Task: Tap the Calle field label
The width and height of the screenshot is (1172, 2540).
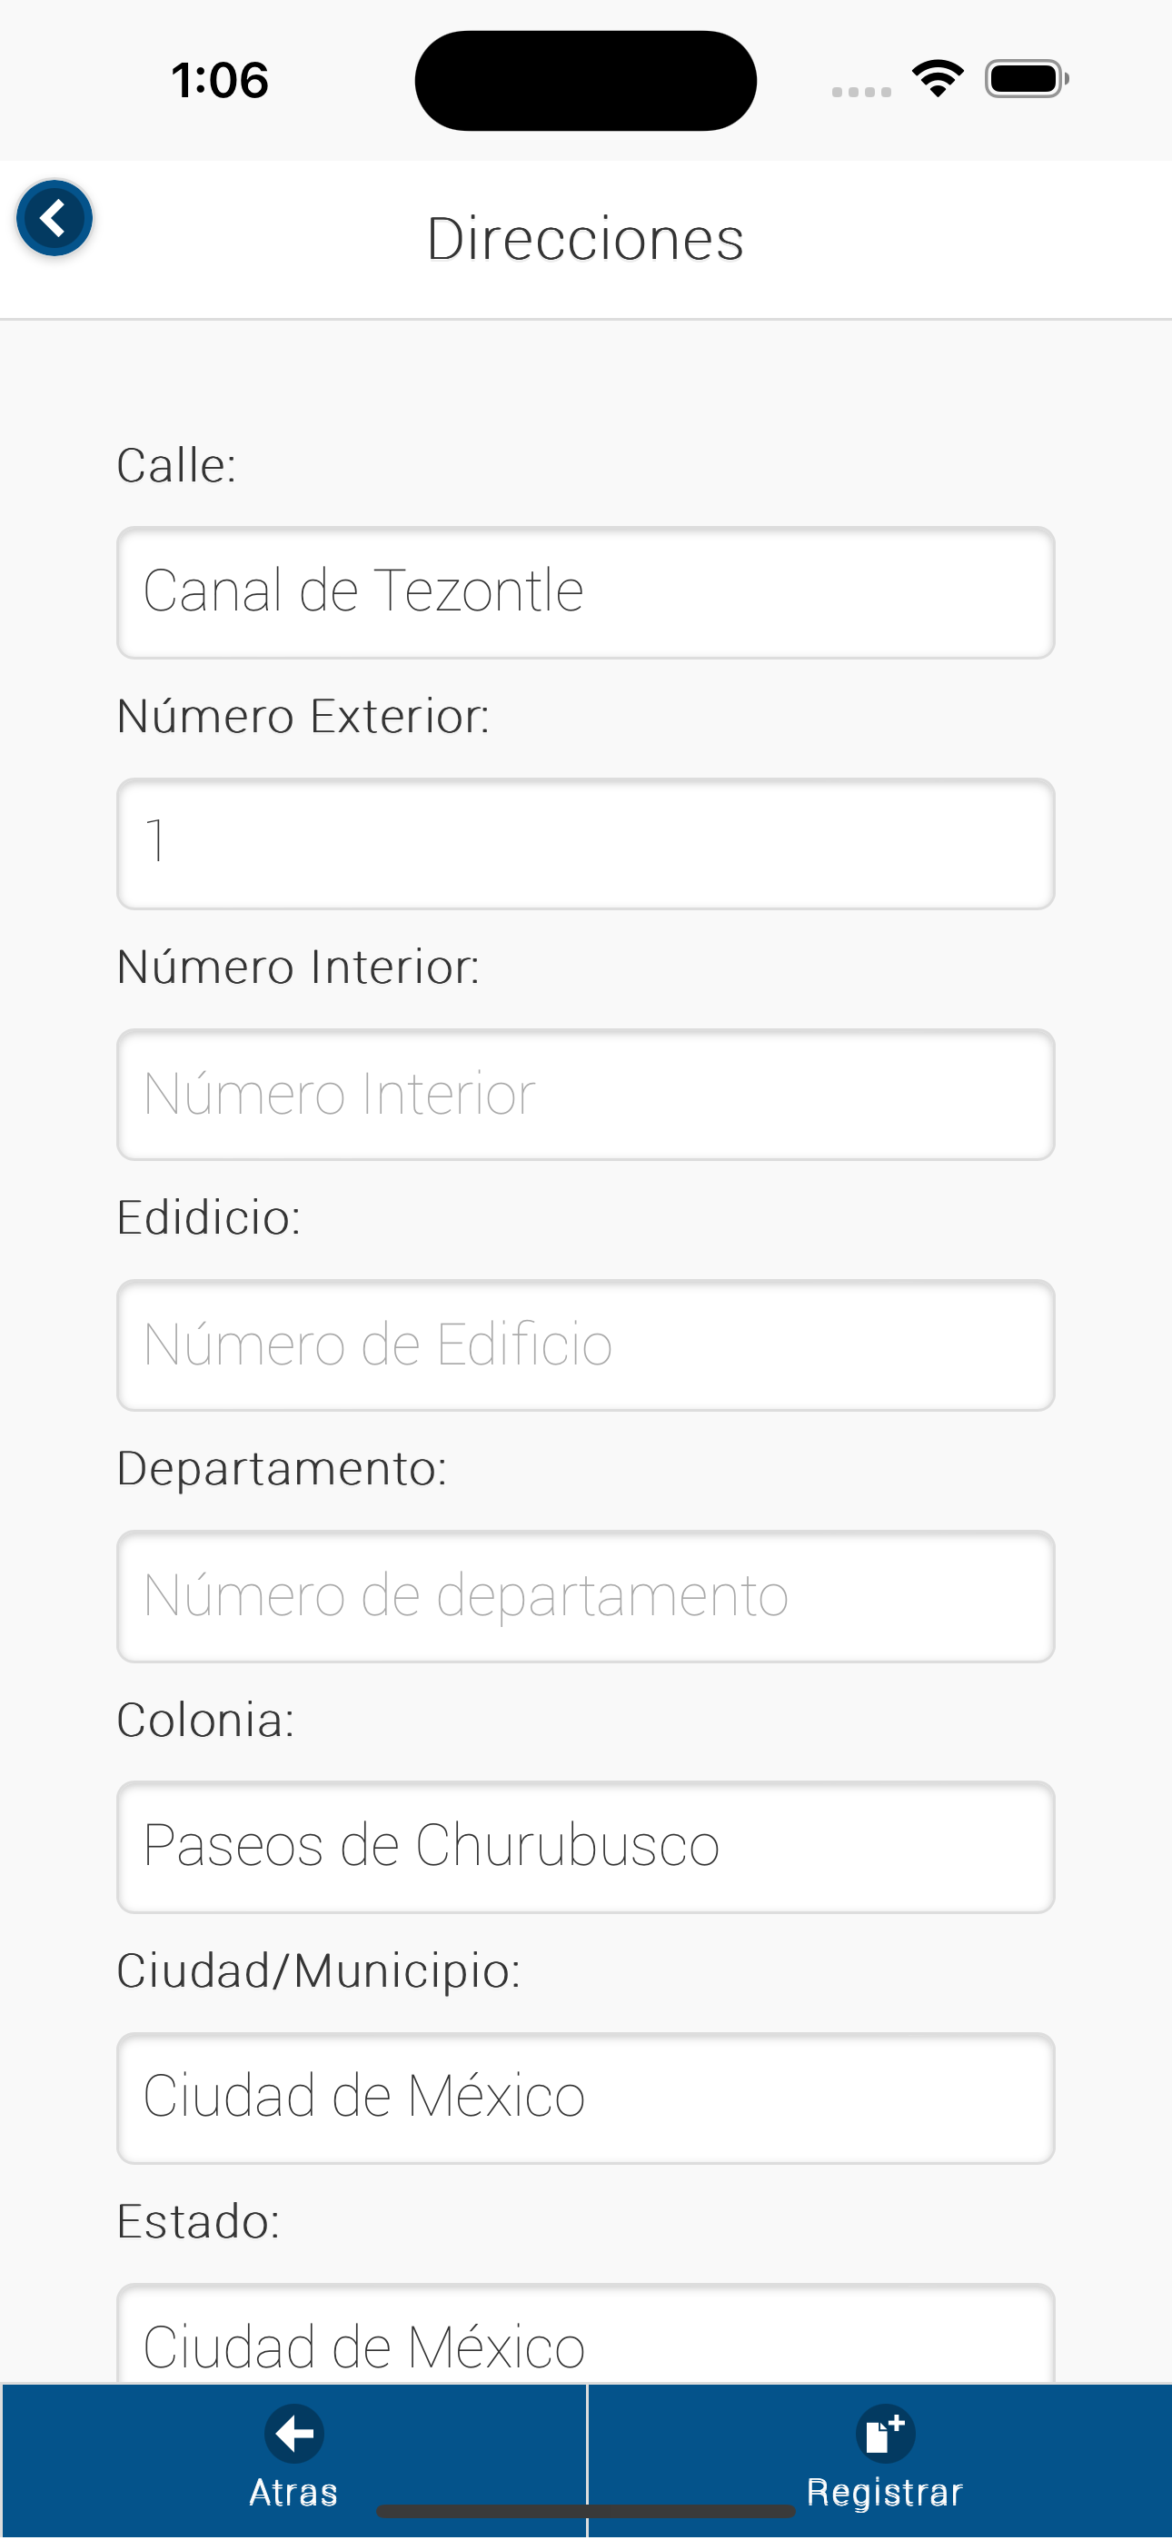Action: click(176, 465)
